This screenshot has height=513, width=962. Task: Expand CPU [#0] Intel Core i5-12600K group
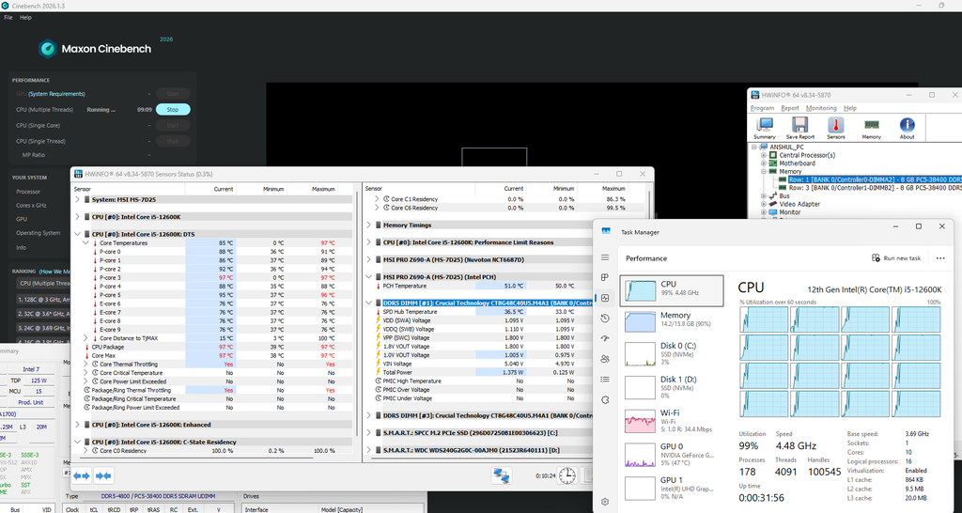77,217
